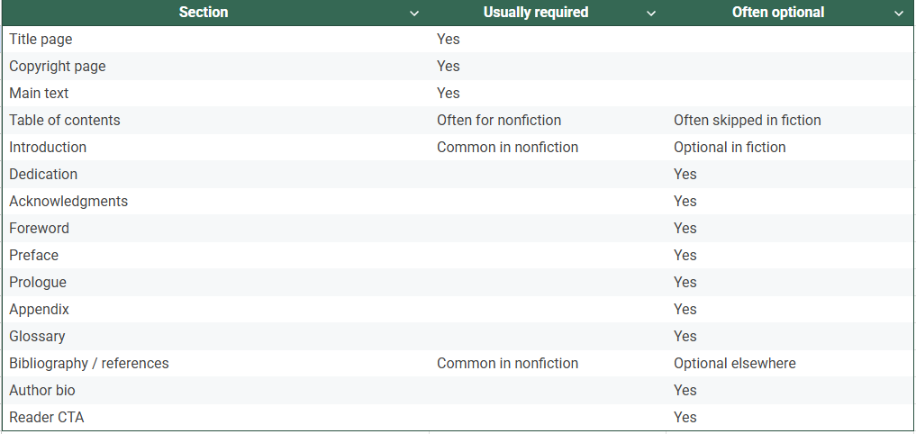
Task: Select the Title page cell
Action: (41, 40)
